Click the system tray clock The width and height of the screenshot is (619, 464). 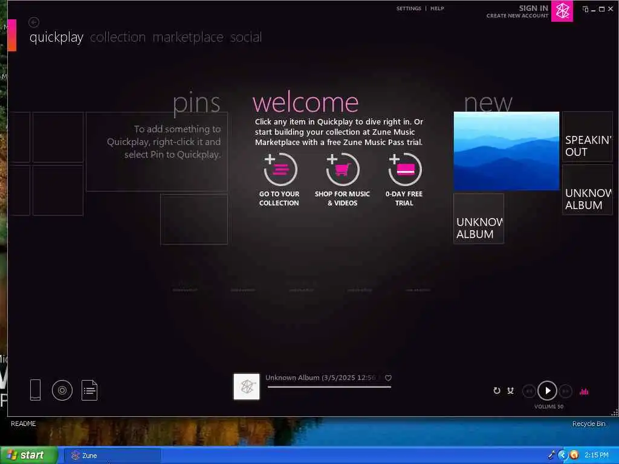[597, 455]
